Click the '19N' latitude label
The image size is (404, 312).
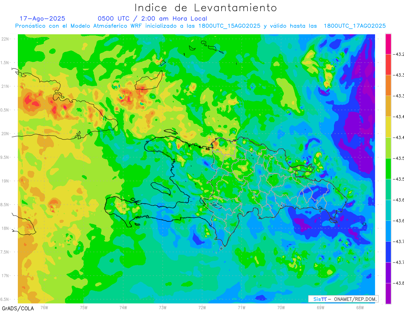tap(5, 181)
